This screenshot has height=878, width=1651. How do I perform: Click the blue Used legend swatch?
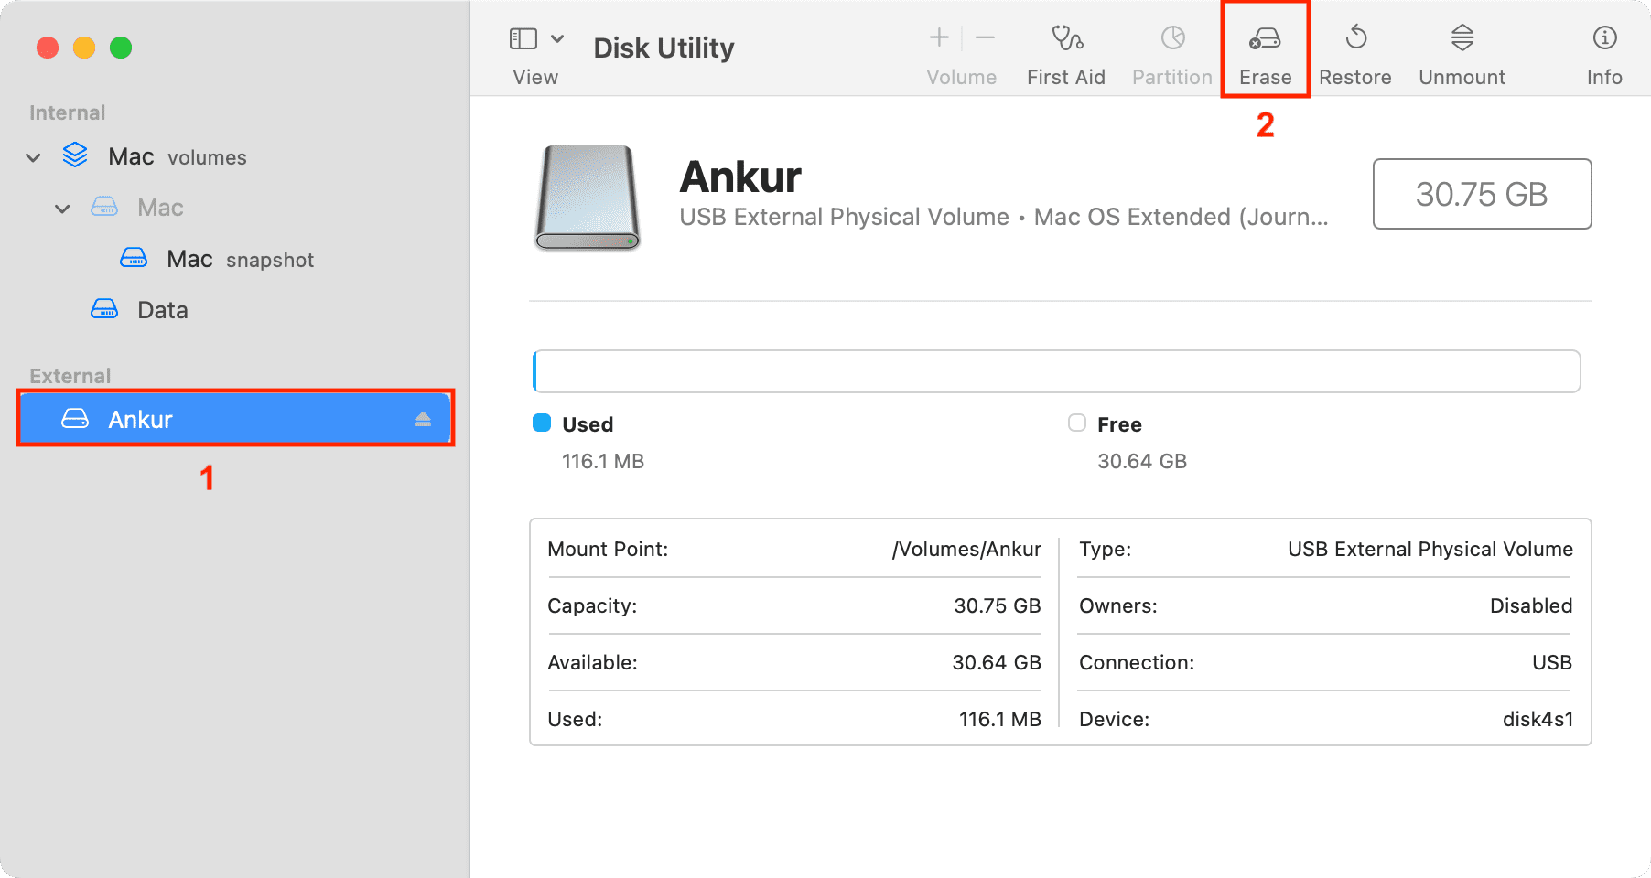coord(542,423)
